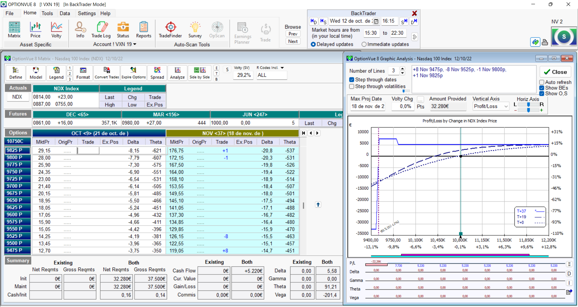Show previous expiration month arrow
The image size is (578, 307).
310,133
